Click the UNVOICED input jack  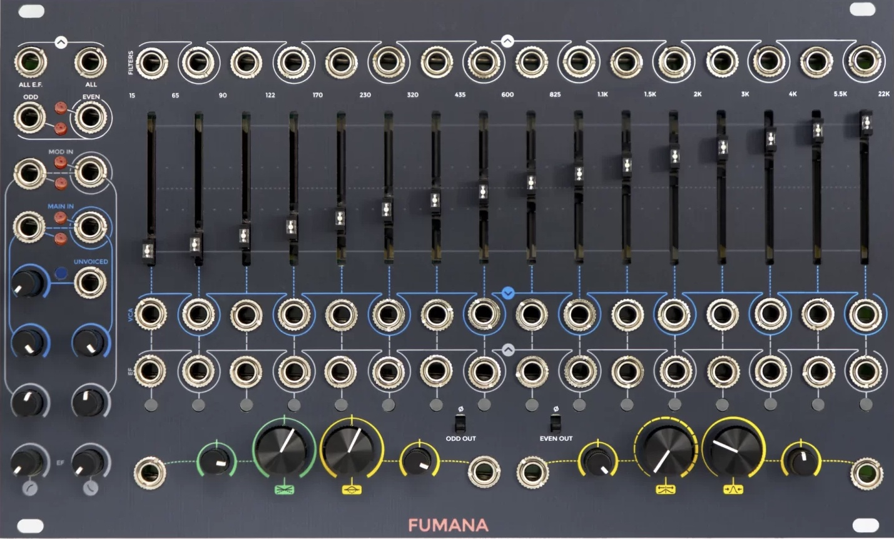coord(90,283)
